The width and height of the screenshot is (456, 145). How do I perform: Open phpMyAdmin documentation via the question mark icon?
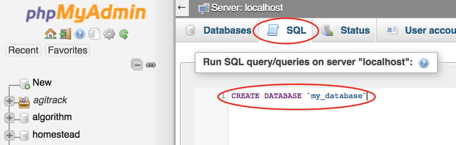(x=80, y=34)
